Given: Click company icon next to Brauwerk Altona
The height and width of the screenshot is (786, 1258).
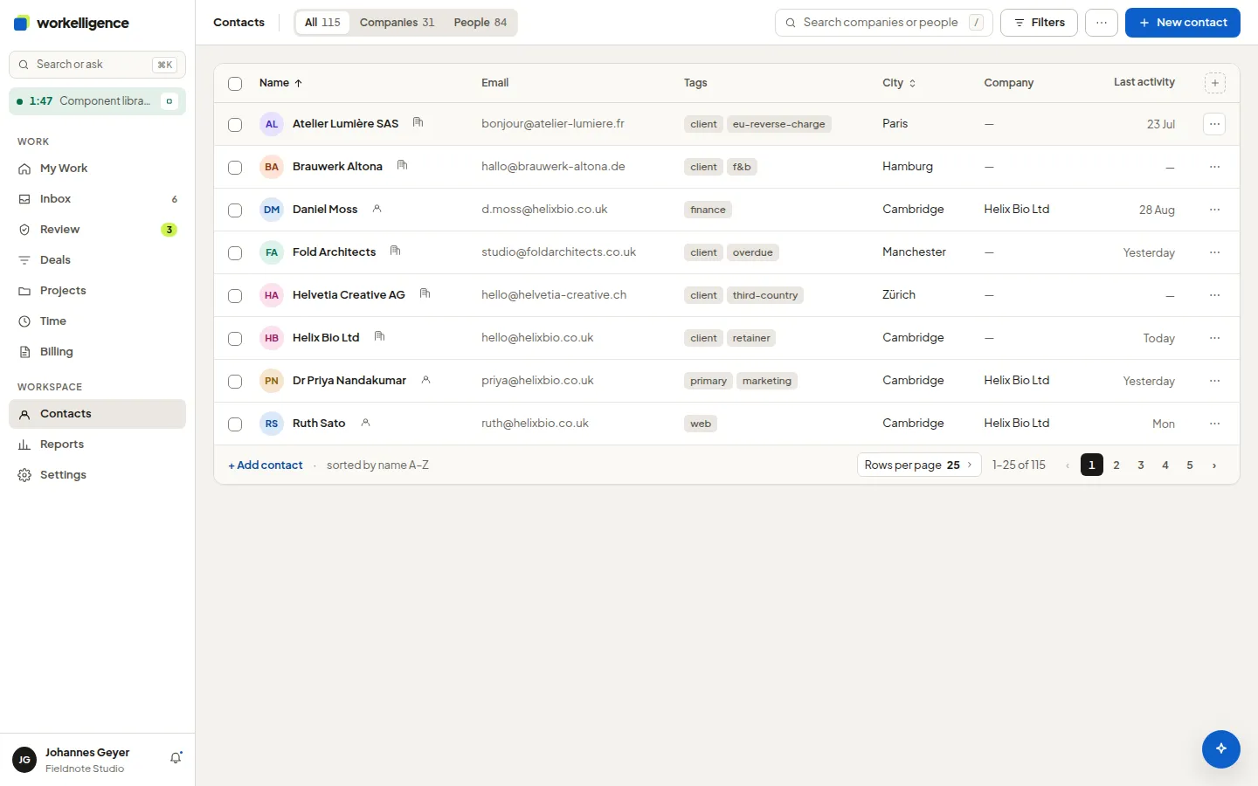Looking at the screenshot, I should point(402,166).
